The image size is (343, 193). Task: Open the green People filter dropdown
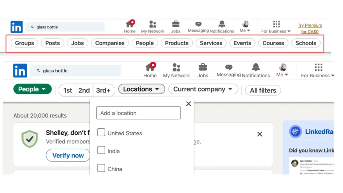click(32, 89)
